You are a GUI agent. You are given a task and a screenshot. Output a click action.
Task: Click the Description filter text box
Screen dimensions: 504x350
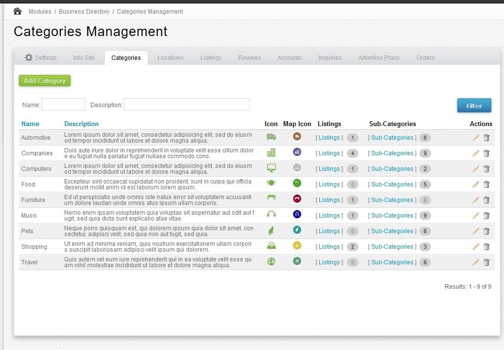[186, 105]
